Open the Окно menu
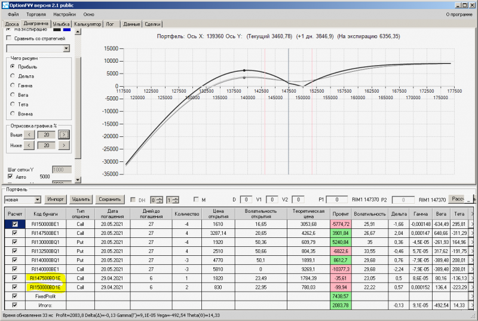 pos(88,14)
